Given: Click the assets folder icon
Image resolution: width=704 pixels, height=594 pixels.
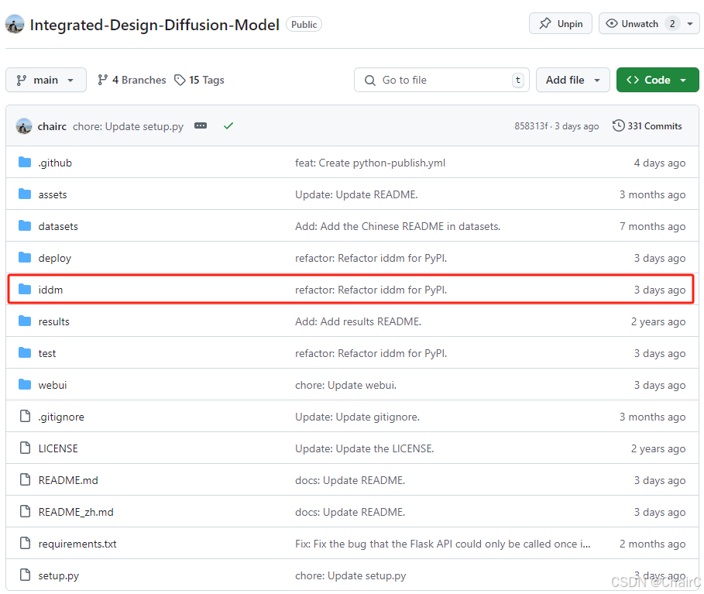Looking at the screenshot, I should coord(25,194).
